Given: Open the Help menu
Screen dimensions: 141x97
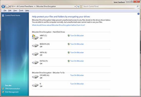Looking at the screenshot, I should [x=27, y=11].
